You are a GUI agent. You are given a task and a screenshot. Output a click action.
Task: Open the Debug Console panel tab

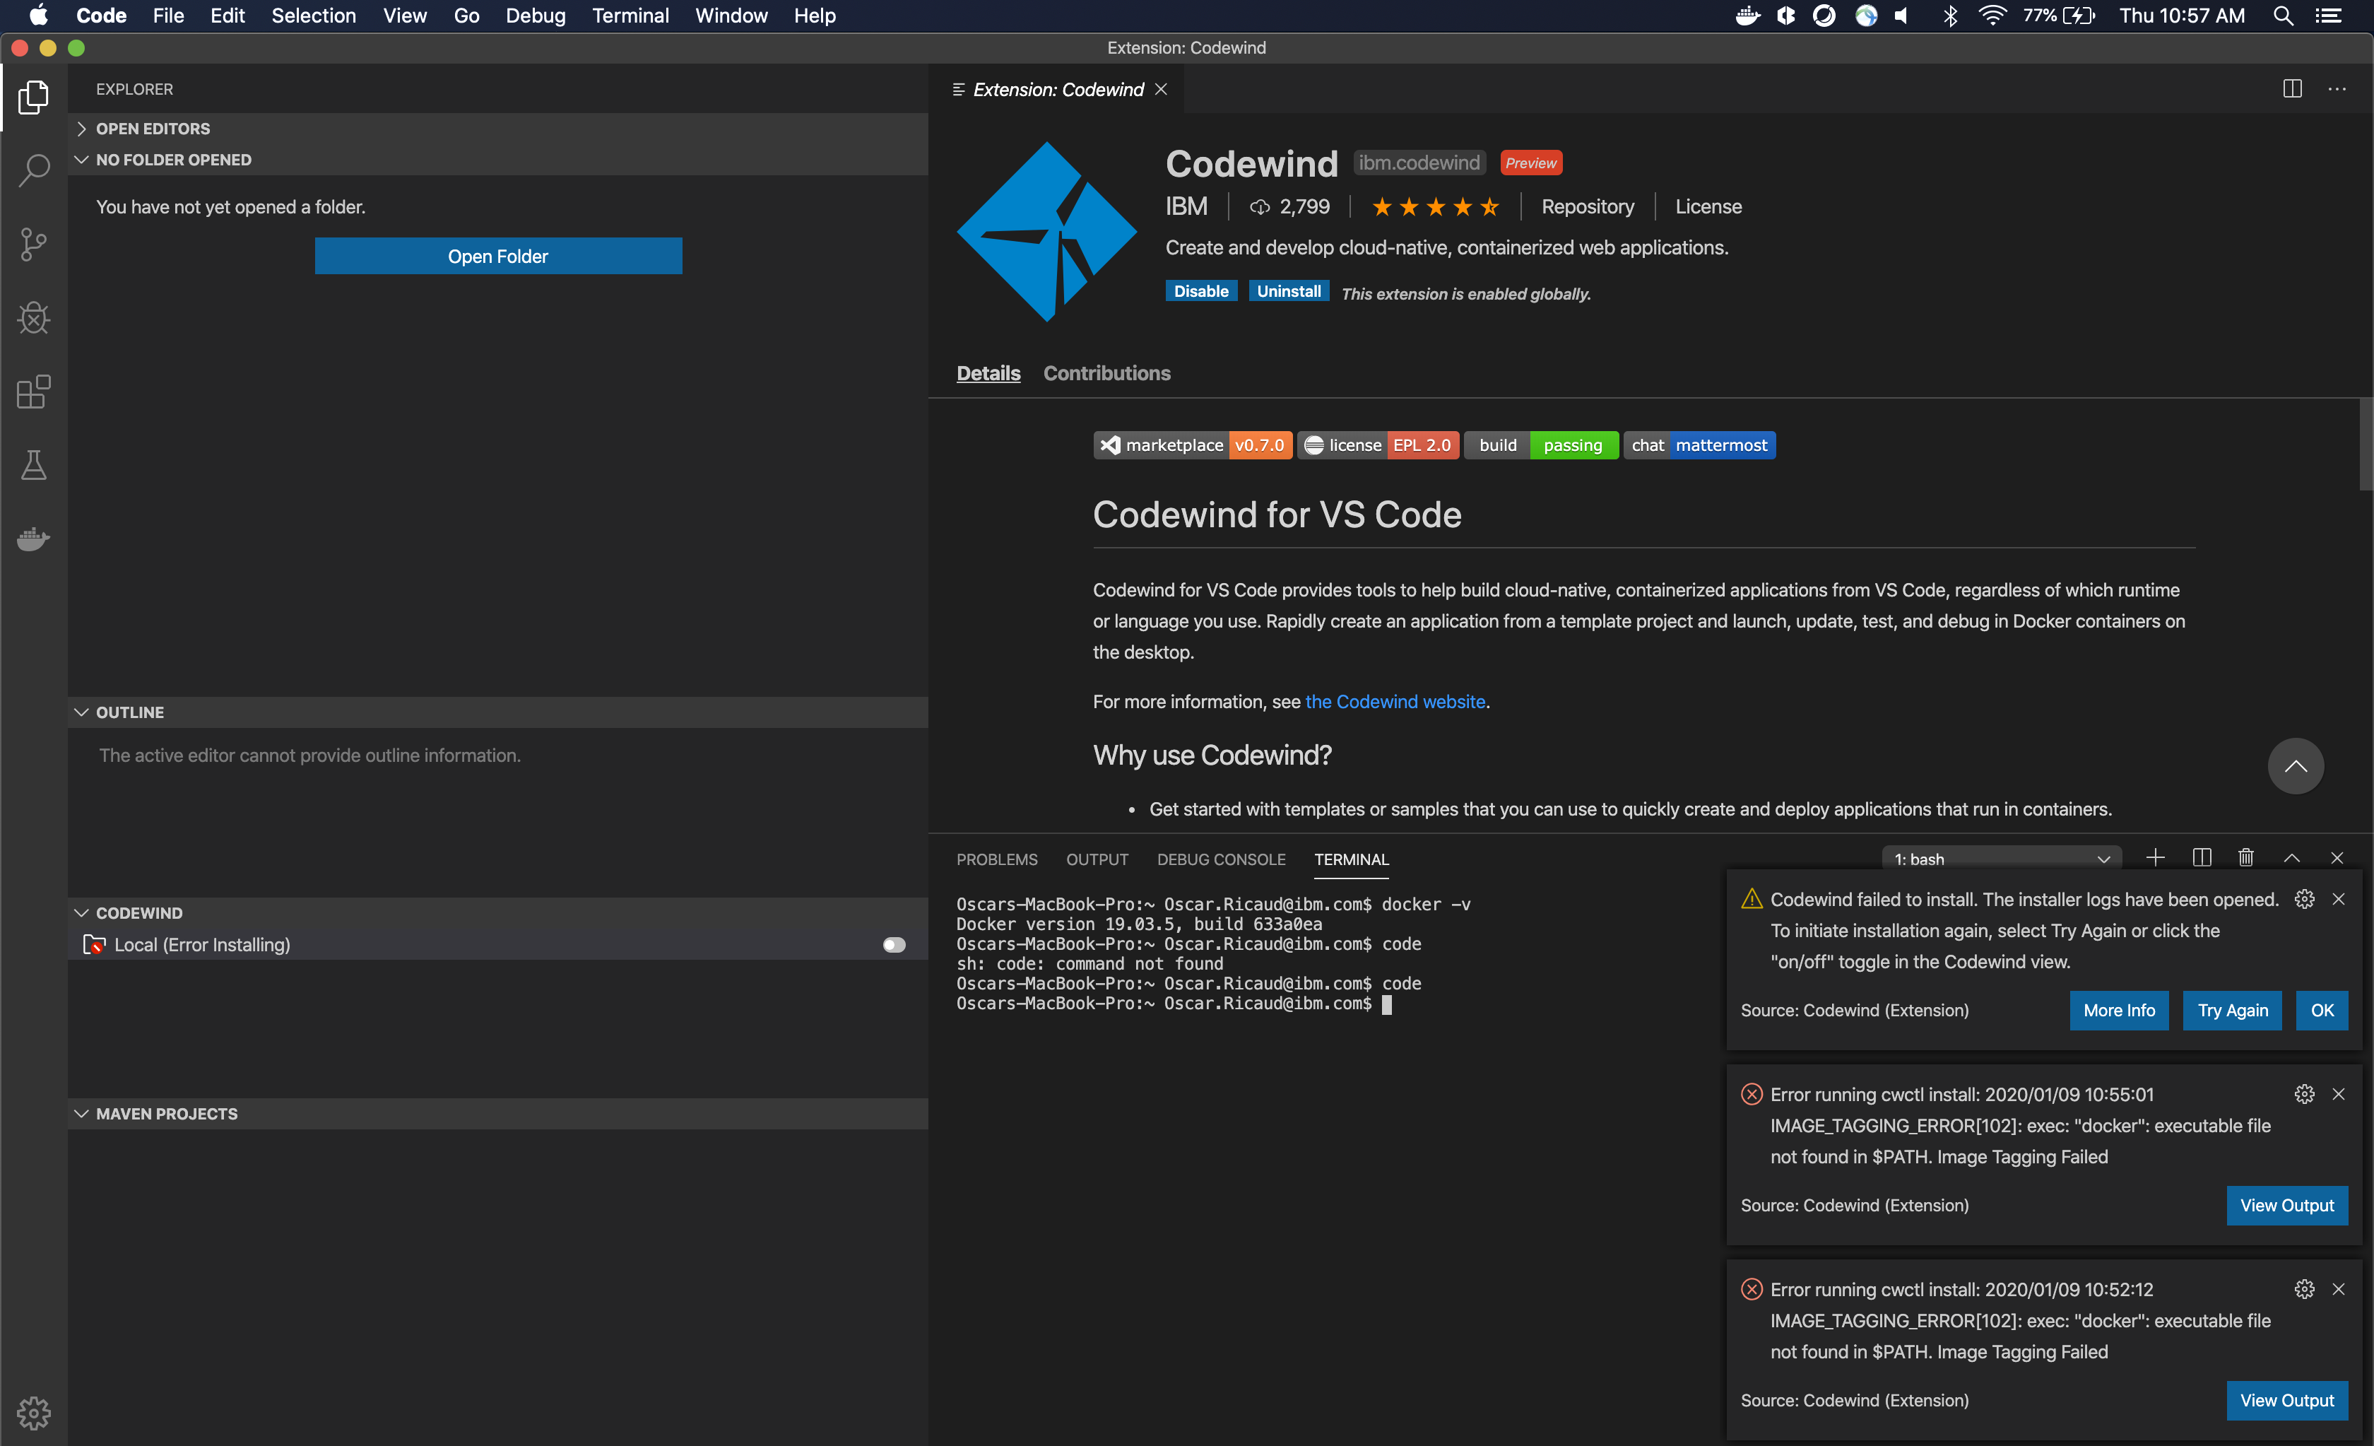(x=1221, y=859)
